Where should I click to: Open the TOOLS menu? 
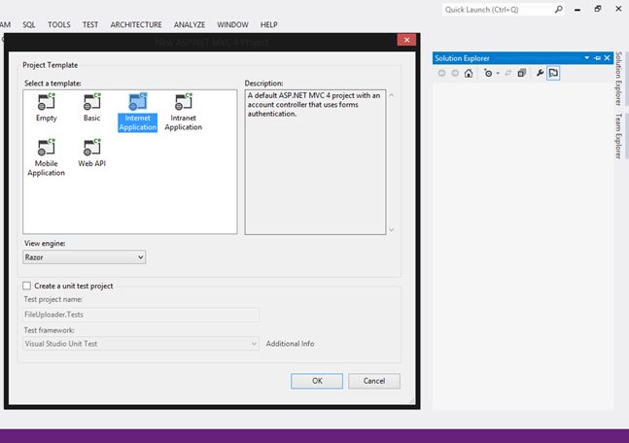point(59,24)
